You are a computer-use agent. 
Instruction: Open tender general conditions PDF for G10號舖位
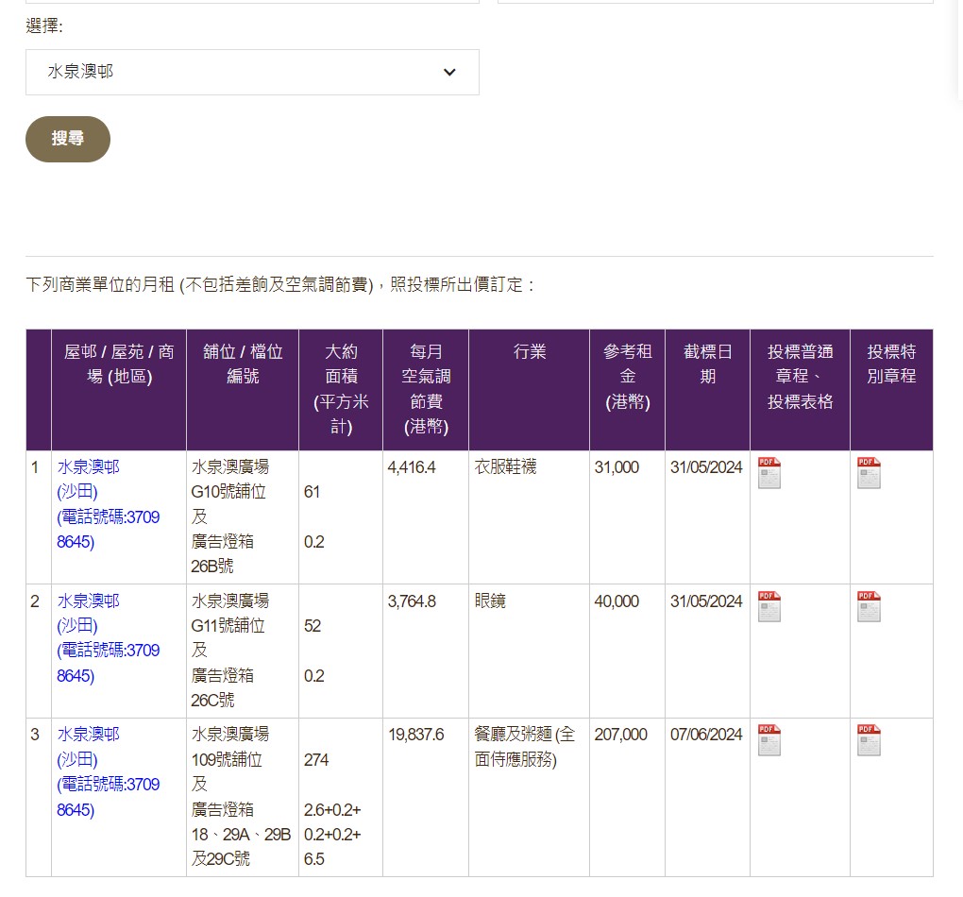769,472
